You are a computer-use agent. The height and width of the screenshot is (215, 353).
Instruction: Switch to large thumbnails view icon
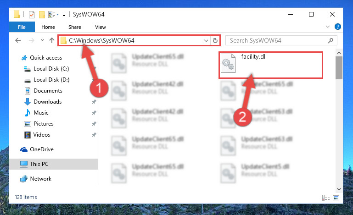point(336,198)
